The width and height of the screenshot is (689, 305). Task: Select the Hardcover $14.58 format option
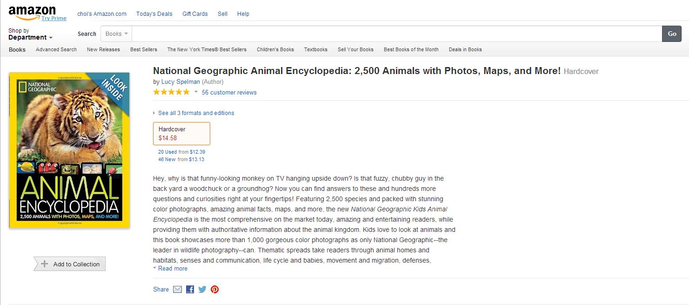tap(181, 134)
